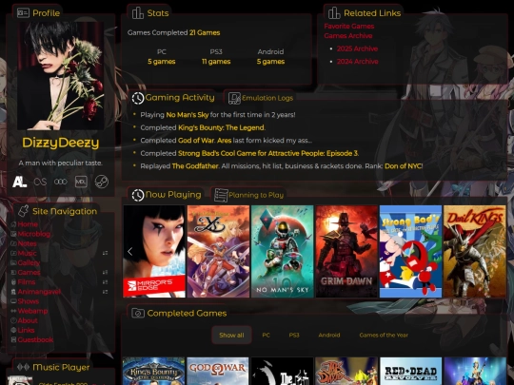
Task: Expand the Animangavel submenu
Action: [106, 292]
